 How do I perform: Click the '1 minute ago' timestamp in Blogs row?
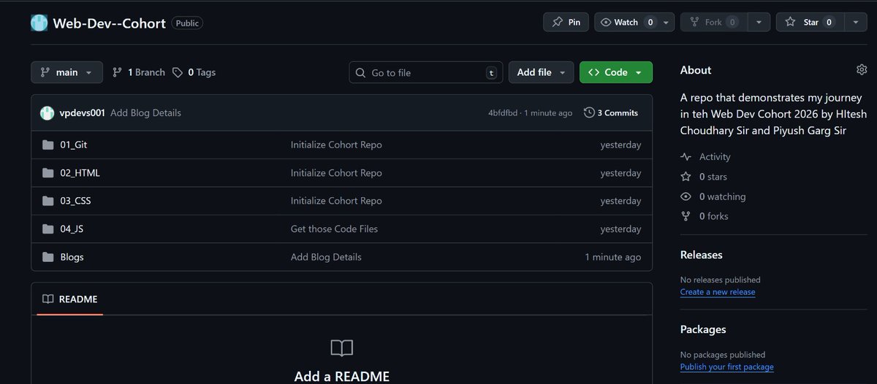point(613,257)
